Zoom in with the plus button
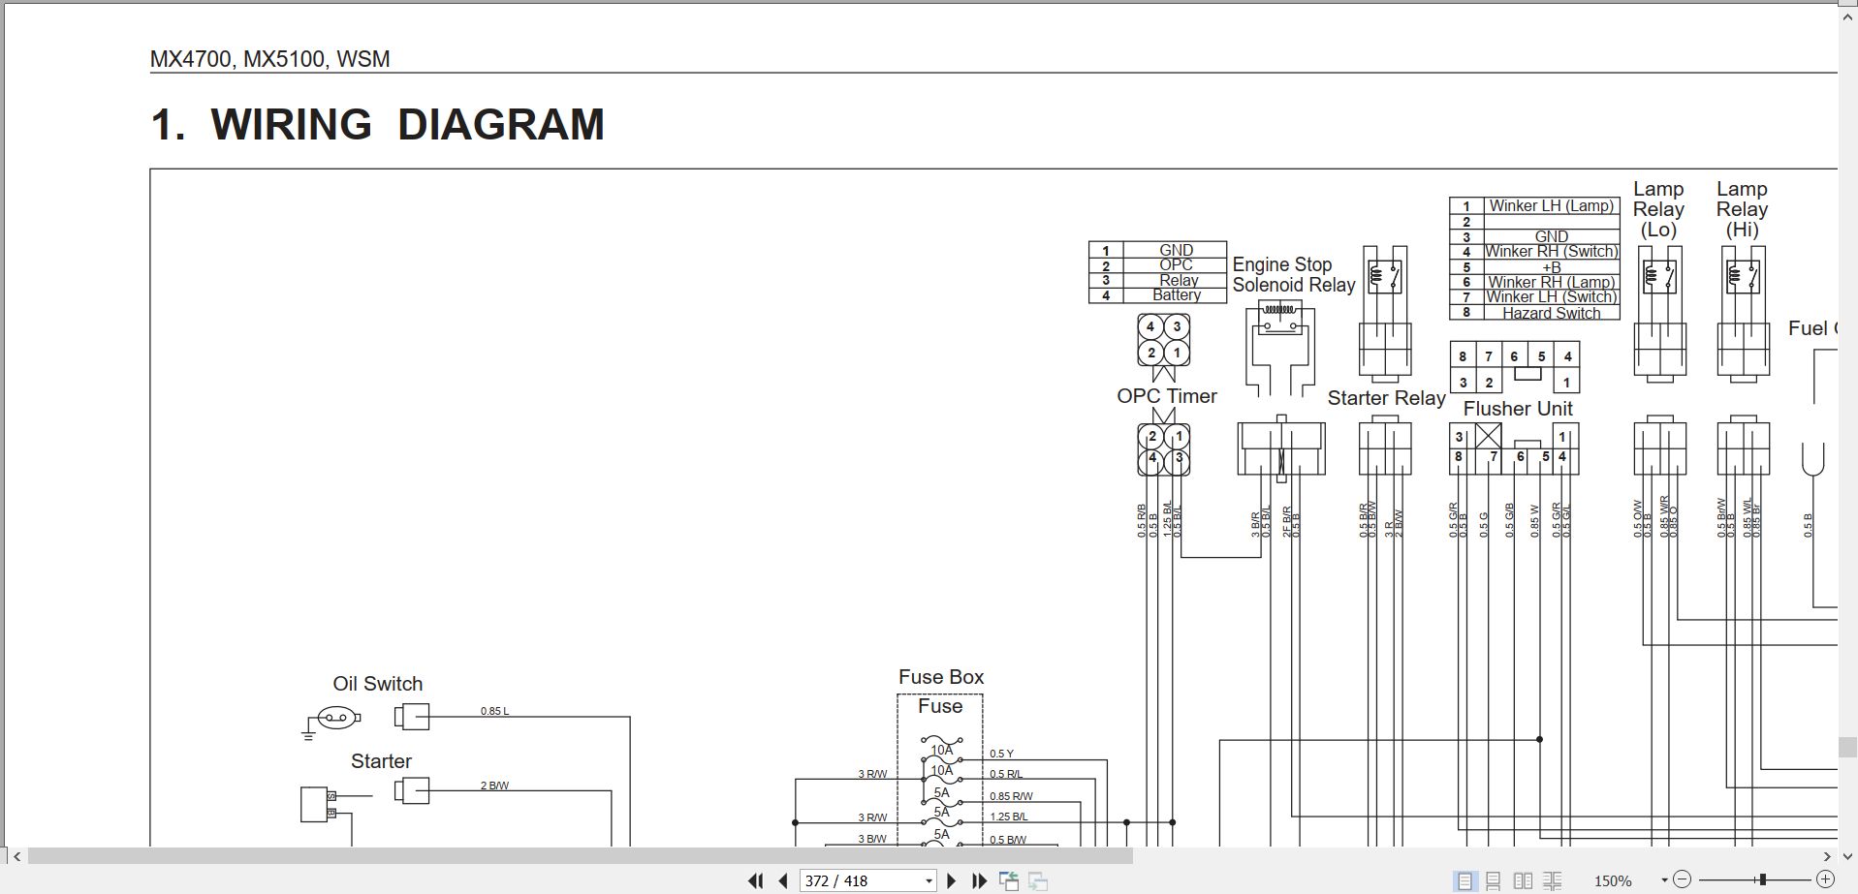The height and width of the screenshot is (894, 1858). [1825, 879]
